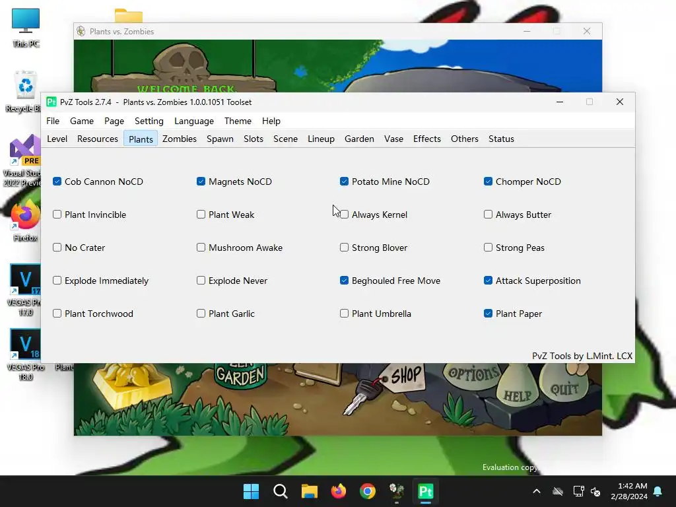This screenshot has width=676, height=507.
Task: Check the No Crater option
Action: 57,248
